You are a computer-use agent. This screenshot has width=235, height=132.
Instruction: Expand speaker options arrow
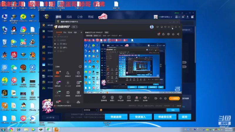tap(149, 98)
